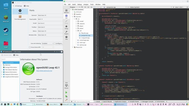Expand the network folder
Screen dimensions: 189x106
(x=76, y=24)
